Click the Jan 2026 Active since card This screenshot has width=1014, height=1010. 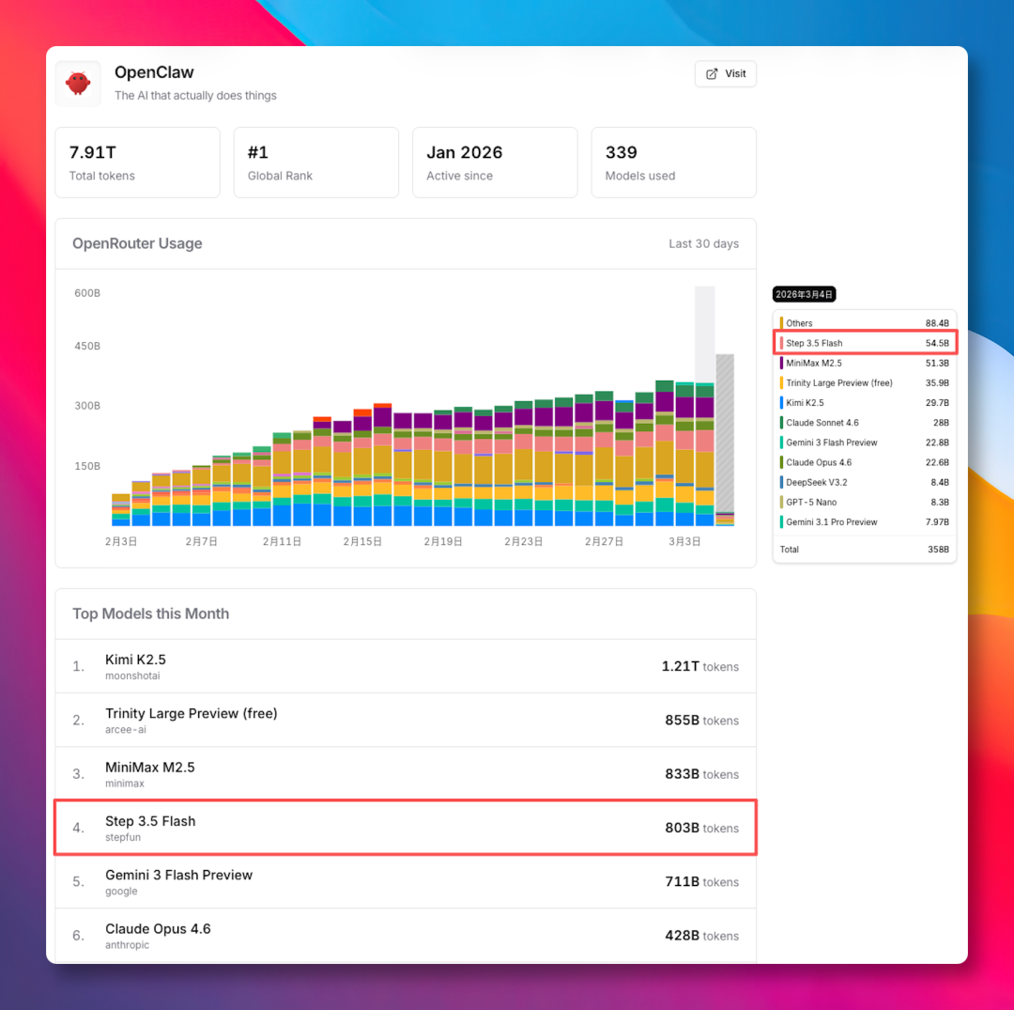pyautogui.click(x=495, y=163)
